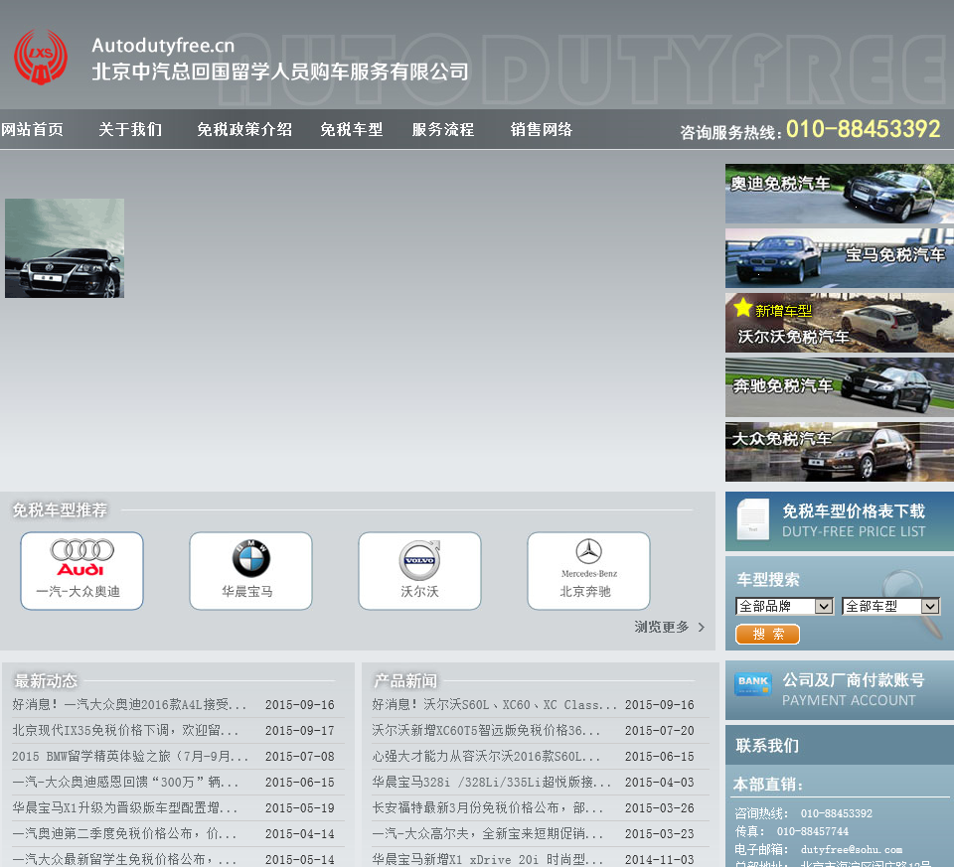Go to 网站首页 in navigation bar
This screenshot has width=954, height=867.
click(32, 130)
